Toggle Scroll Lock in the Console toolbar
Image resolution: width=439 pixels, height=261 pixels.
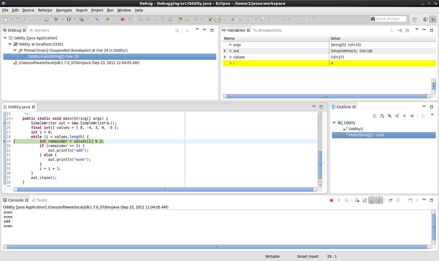(364, 200)
